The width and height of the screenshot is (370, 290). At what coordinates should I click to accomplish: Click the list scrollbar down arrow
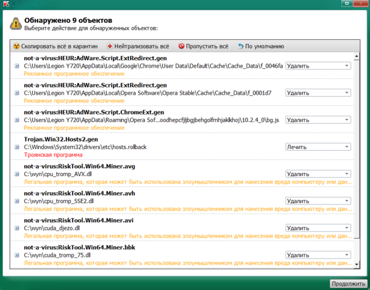[356, 265]
